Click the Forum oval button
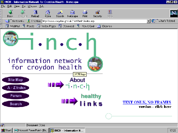 tap(15, 96)
